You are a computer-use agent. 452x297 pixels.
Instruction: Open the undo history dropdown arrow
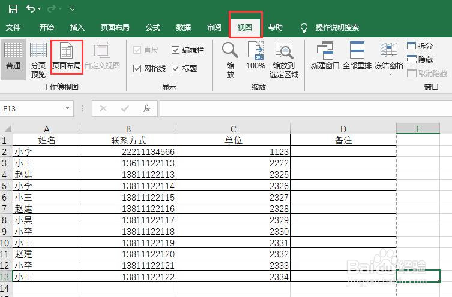39,9
